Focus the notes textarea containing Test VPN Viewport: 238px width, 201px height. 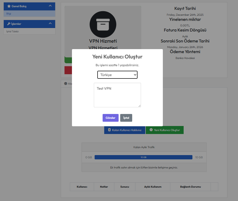[117, 95]
